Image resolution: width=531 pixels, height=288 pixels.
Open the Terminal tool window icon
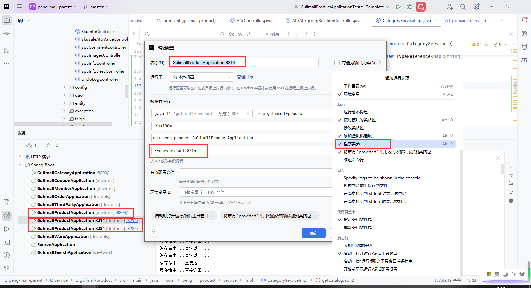[x=7, y=242]
